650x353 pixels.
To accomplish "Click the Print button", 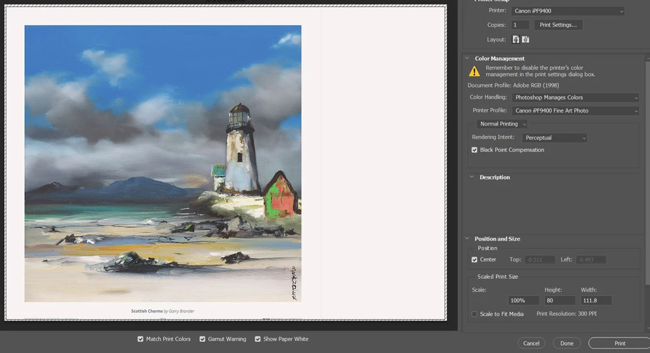I will point(619,343).
